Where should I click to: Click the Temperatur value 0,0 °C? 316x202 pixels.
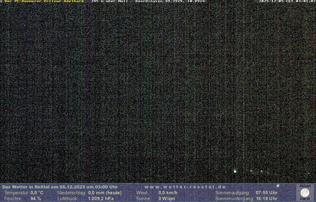pyautogui.click(x=37, y=193)
